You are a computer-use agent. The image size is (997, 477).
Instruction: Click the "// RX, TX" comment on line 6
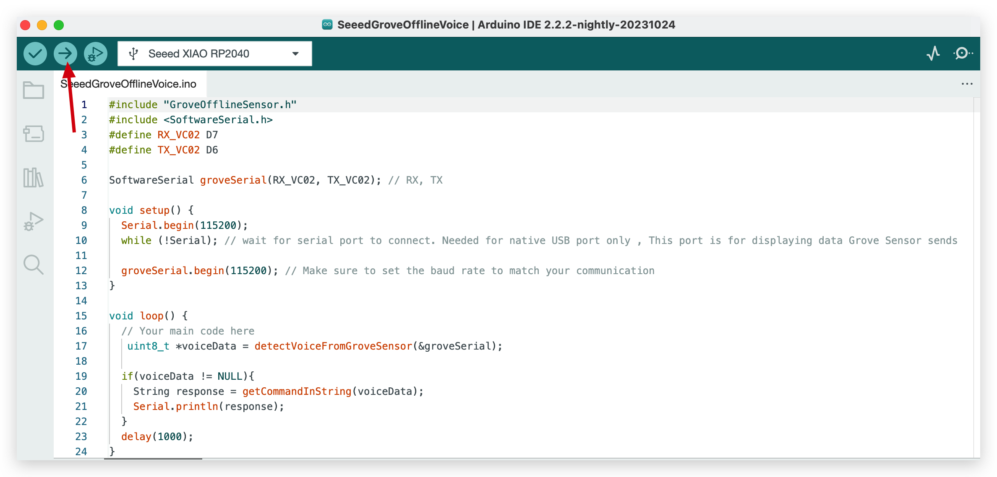[x=415, y=180]
